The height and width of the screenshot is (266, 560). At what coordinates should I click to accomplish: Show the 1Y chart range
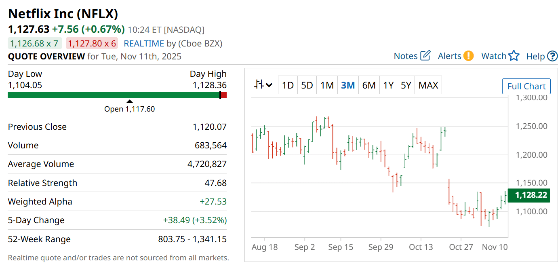pos(388,85)
